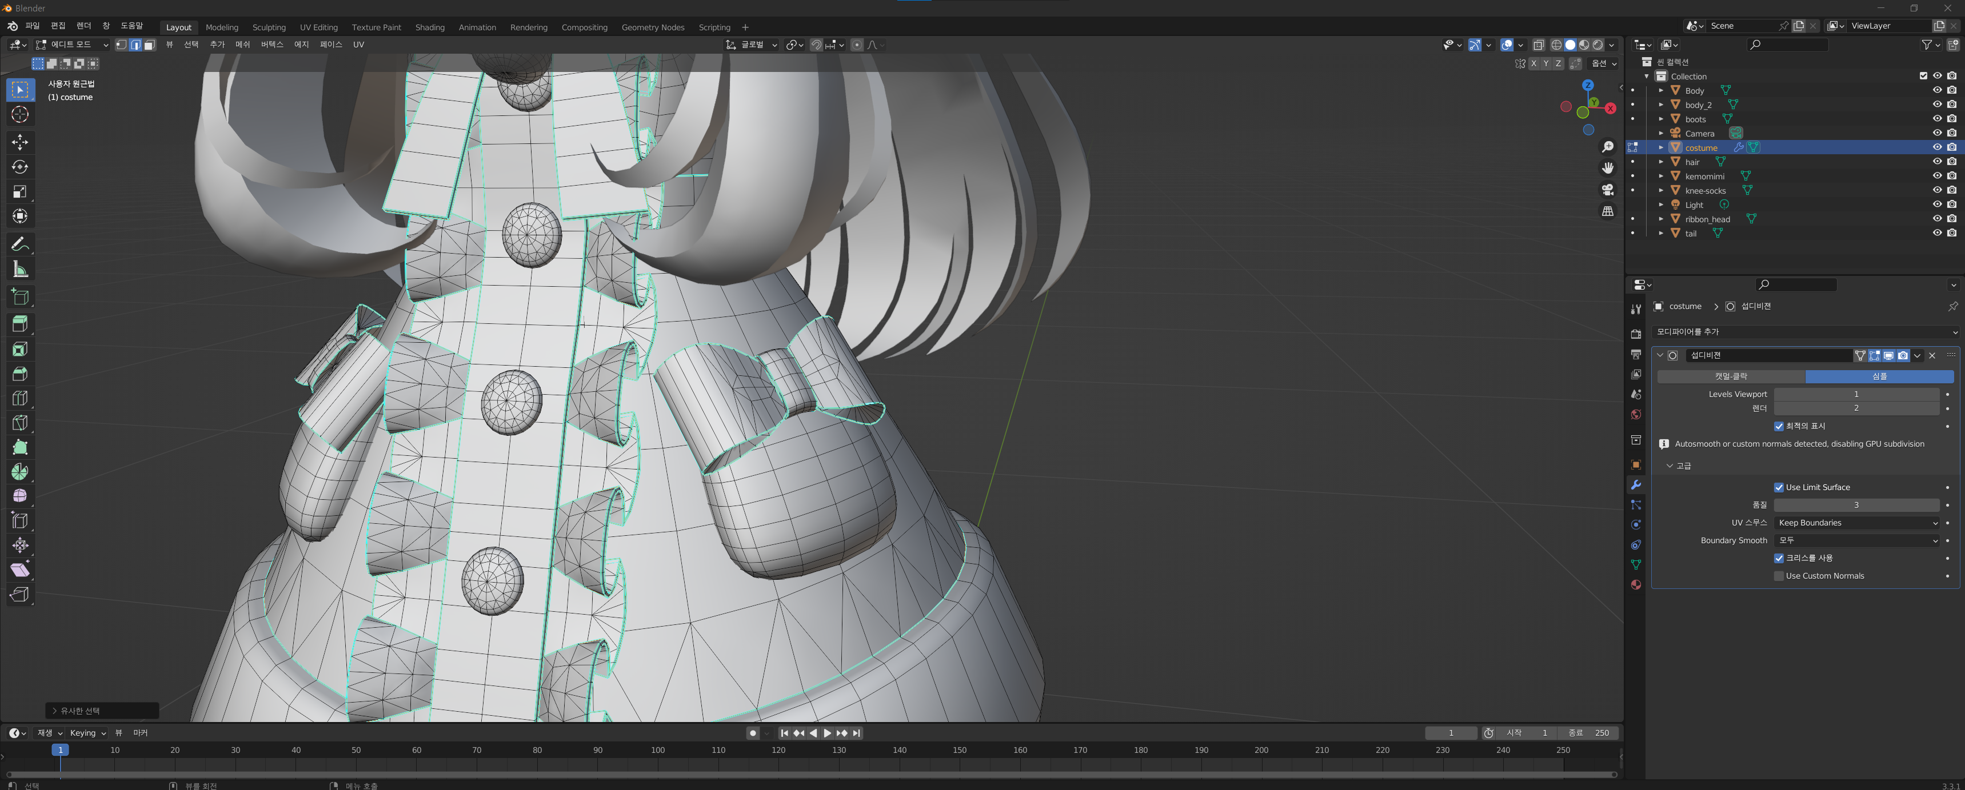Activate the Cursor tool

pyautogui.click(x=20, y=114)
